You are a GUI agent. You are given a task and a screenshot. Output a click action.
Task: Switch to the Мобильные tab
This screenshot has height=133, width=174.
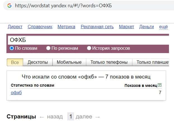coord(69,62)
